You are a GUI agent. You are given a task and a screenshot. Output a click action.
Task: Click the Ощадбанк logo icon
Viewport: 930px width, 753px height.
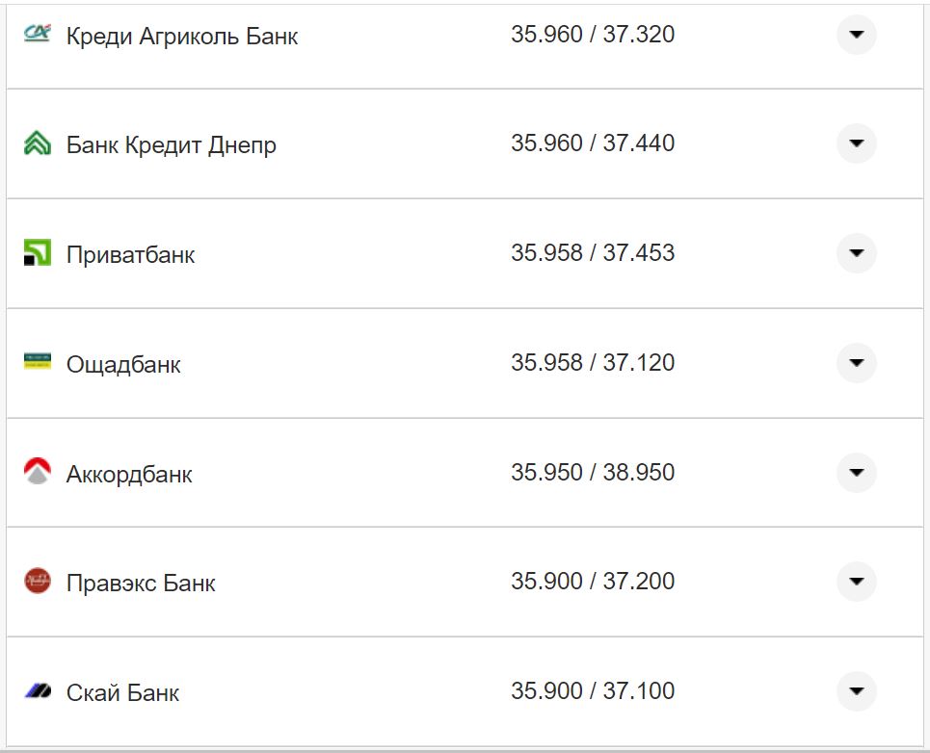[x=36, y=363]
